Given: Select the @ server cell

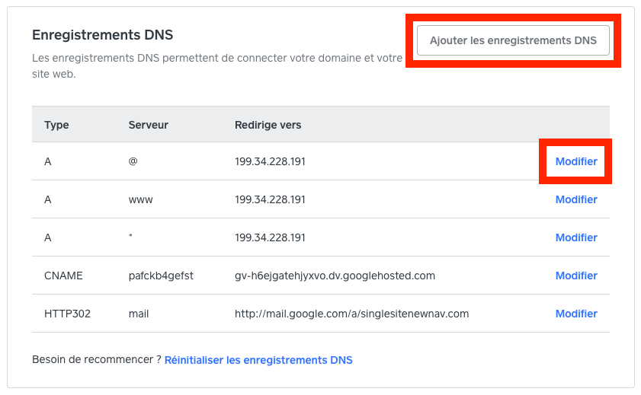Looking at the screenshot, I should pyautogui.click(x=133, y=161).
